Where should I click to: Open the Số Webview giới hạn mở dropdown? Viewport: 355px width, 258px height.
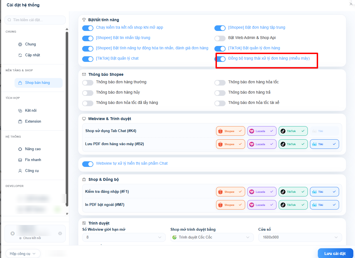click(124, 237)
